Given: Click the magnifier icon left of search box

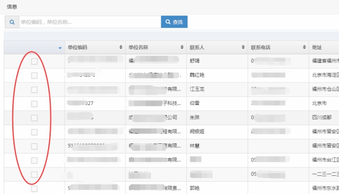Looking at the screenshot, I should point(12,22).
